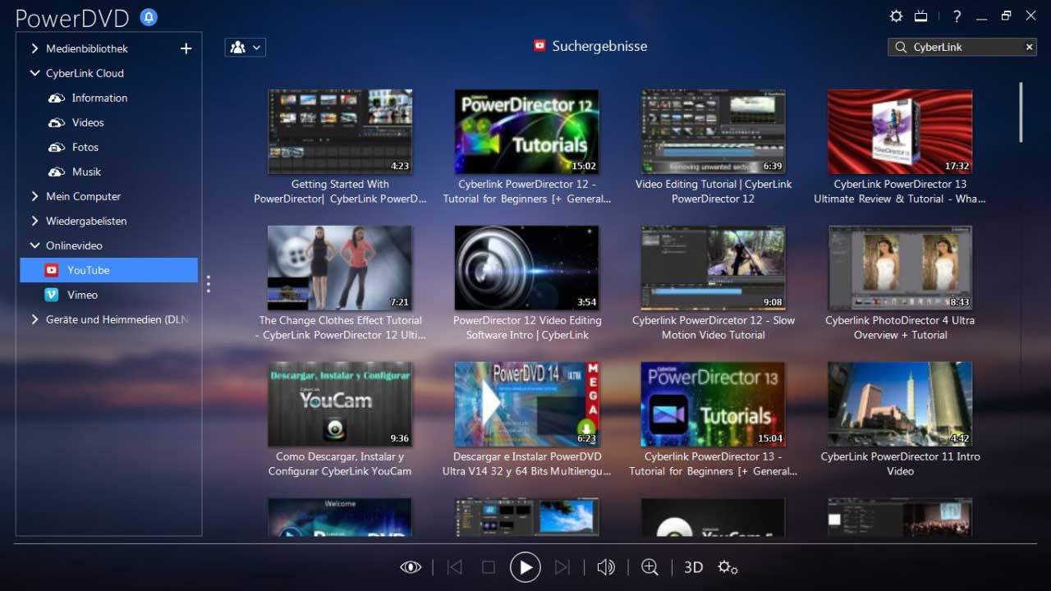Collapse the CyberLink Cloud section
1051x591 pixels.
[x=34, y=73]
